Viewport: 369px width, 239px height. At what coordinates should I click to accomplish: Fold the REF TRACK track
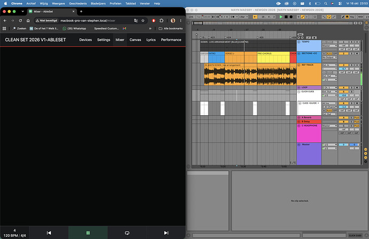[299, 65]
